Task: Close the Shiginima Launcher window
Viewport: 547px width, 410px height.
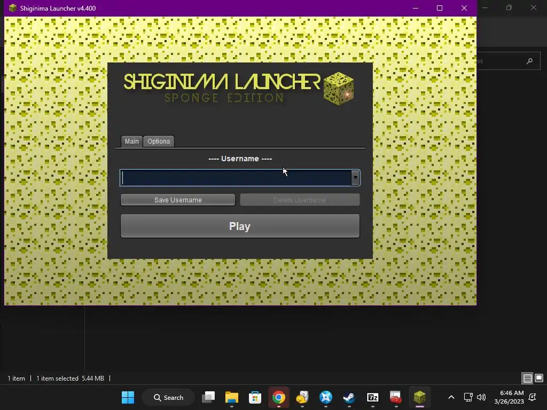Action: [x=464, y=8]
